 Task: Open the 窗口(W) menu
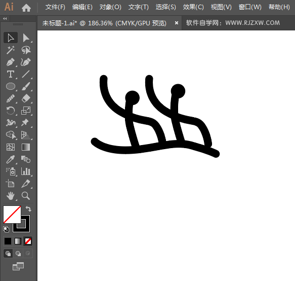pyautogui.click(x=250, y=7)
